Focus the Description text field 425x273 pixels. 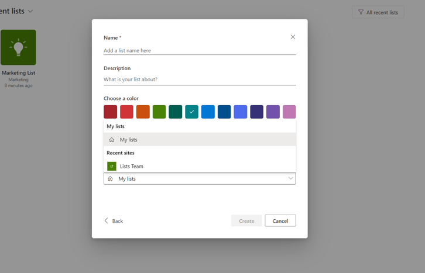[x=199, y=80]
